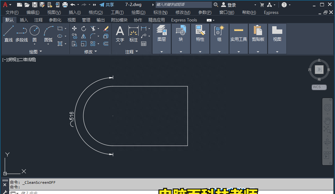
Task: Select the Scale tool
Action: click(x=84, y=44)
